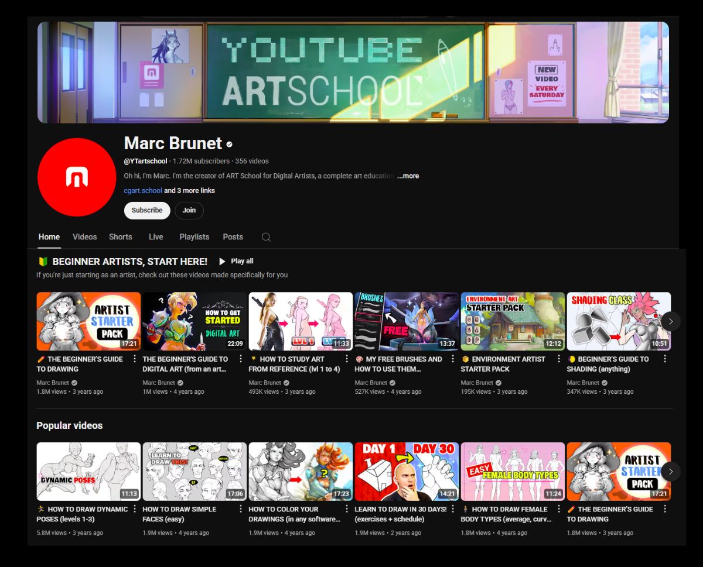Open options menu for HOW TO DRAW DYNAMIC POSES

pos(135,510)
